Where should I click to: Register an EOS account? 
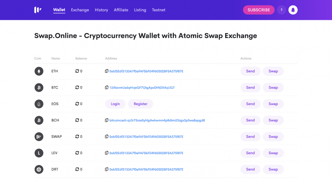coord(140,104)
